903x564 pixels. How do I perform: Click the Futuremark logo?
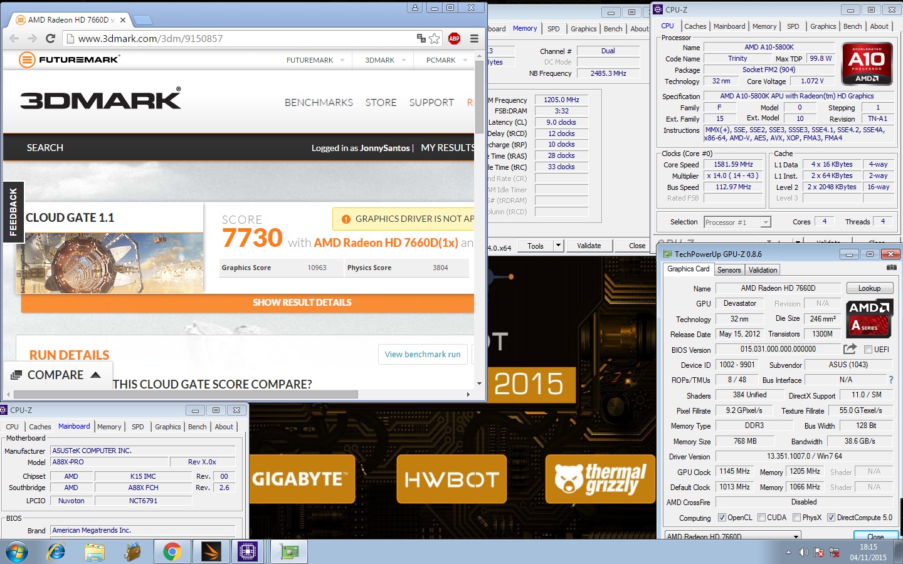69,60
